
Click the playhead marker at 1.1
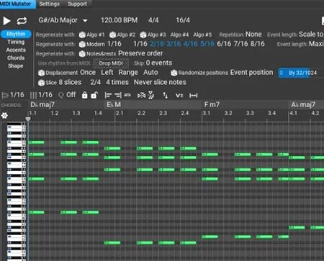pyautogui.click(x=28, y=119)
